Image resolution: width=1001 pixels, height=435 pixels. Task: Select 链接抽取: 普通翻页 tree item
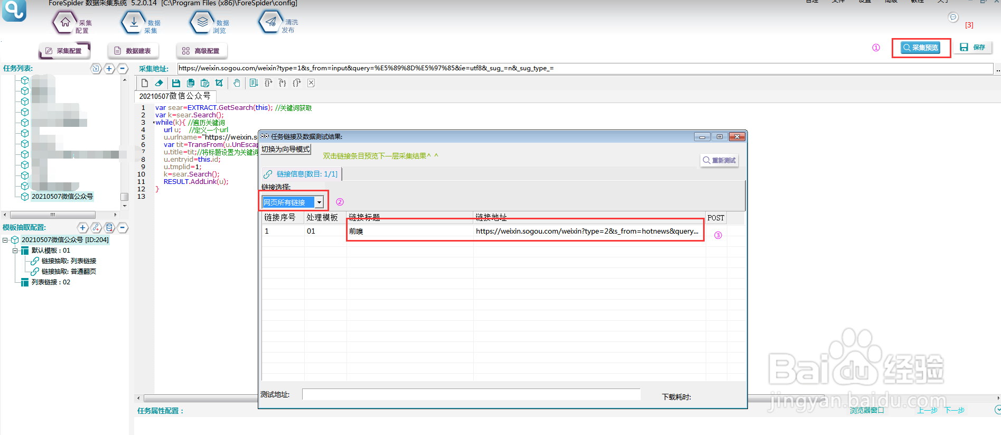(69, 272)
